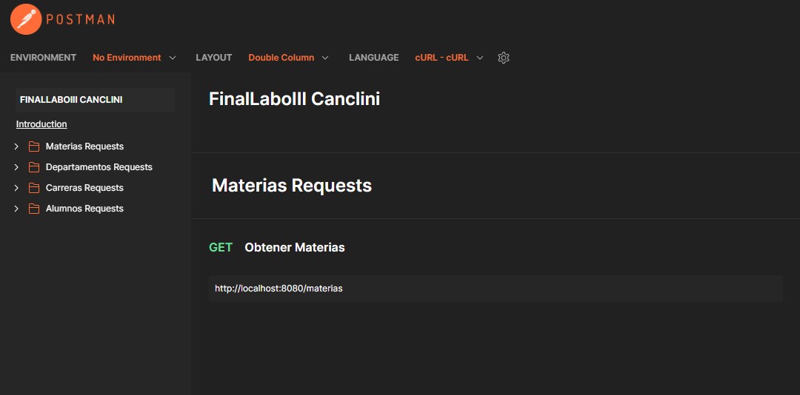The image size is (800, 395).
Task: Click the Departamentos Requests folder icon
Action: pyautogui.click(x=33, y=167)
